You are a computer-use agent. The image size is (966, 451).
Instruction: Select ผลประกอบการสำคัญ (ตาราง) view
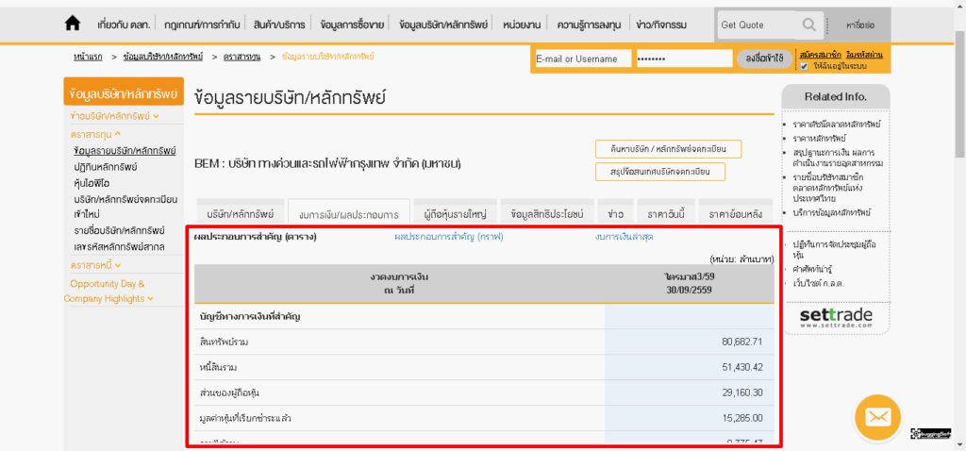pos(255,237)
